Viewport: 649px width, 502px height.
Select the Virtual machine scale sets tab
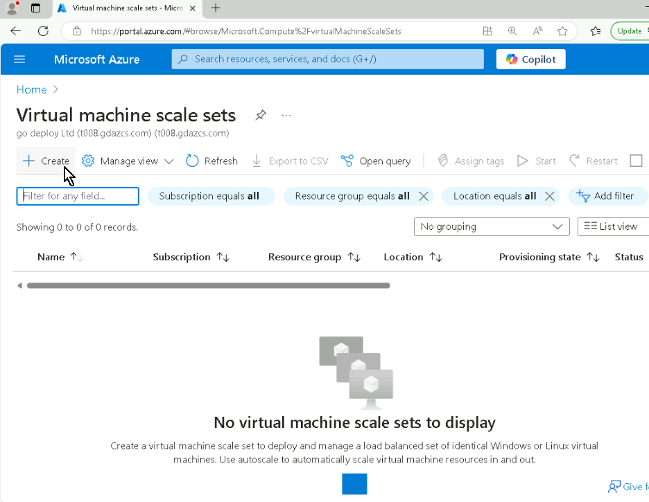click(x=127, y=8)
